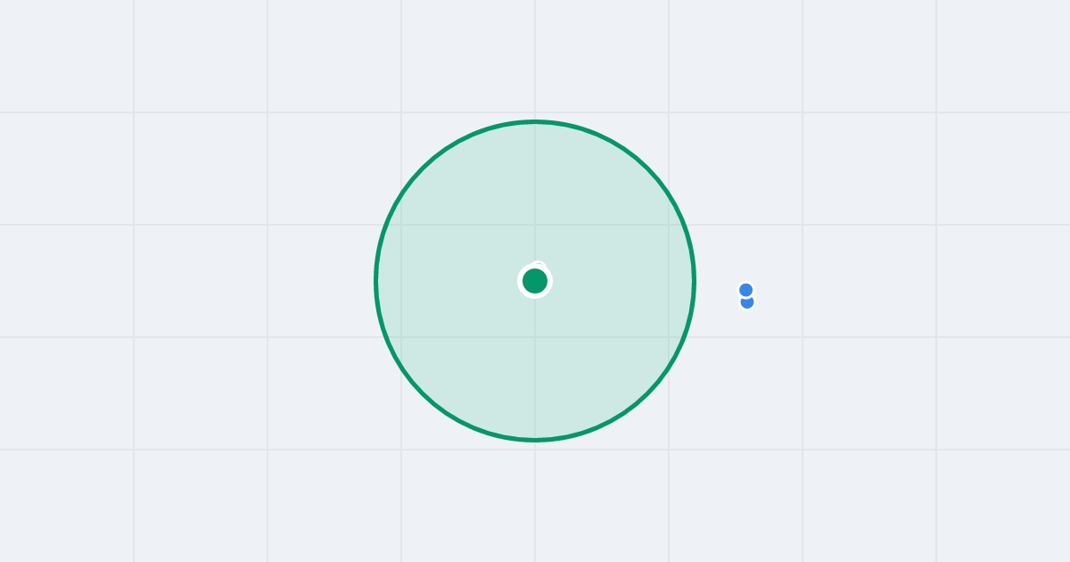Click the bottommost point of the green circle outline
The width and height of the screenshot is (1070, 562).
click(535, 440)
